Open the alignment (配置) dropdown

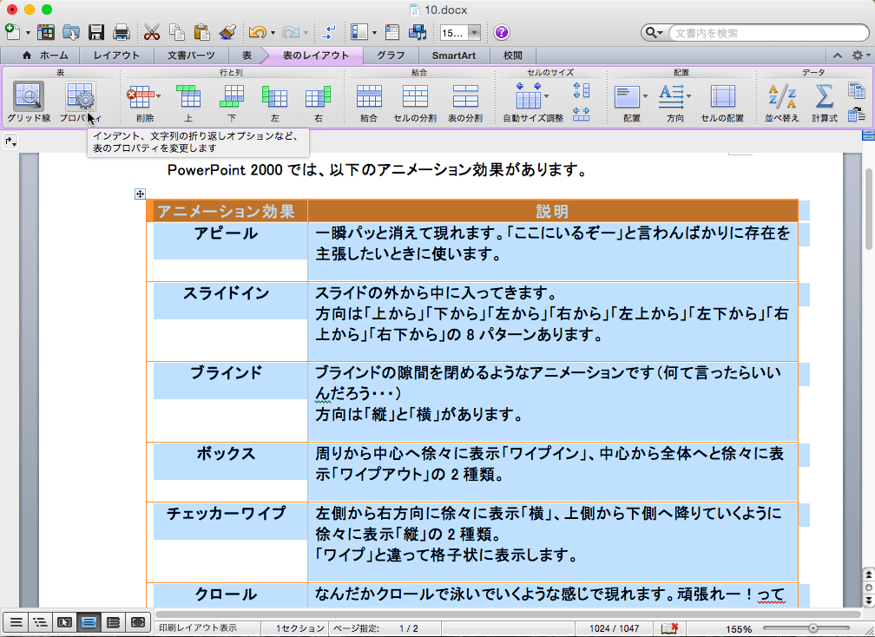tap(645, 96)
